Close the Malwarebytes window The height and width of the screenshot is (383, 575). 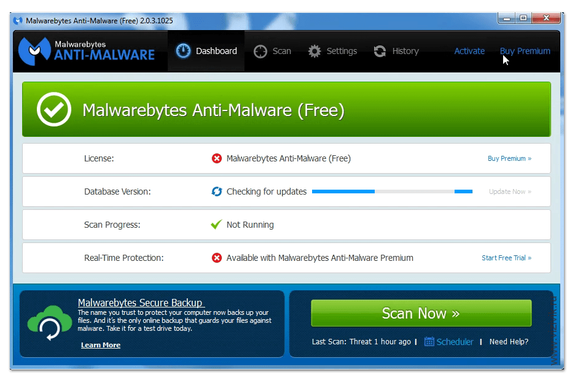546,18
